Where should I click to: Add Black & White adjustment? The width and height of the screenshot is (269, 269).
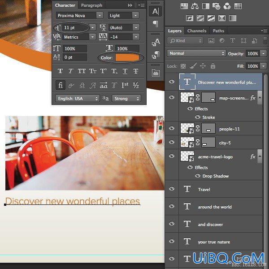[205, 6]
